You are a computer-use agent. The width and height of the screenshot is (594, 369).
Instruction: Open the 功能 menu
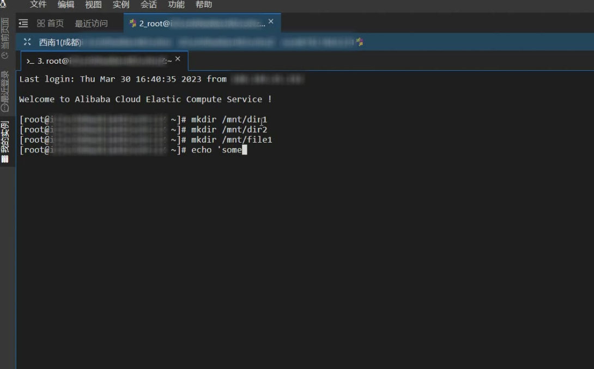point(176,4)
